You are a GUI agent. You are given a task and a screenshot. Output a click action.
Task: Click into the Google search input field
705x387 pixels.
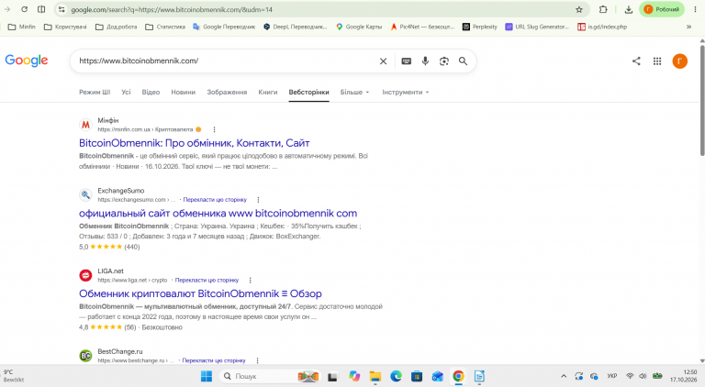click(x=225, y=61)
